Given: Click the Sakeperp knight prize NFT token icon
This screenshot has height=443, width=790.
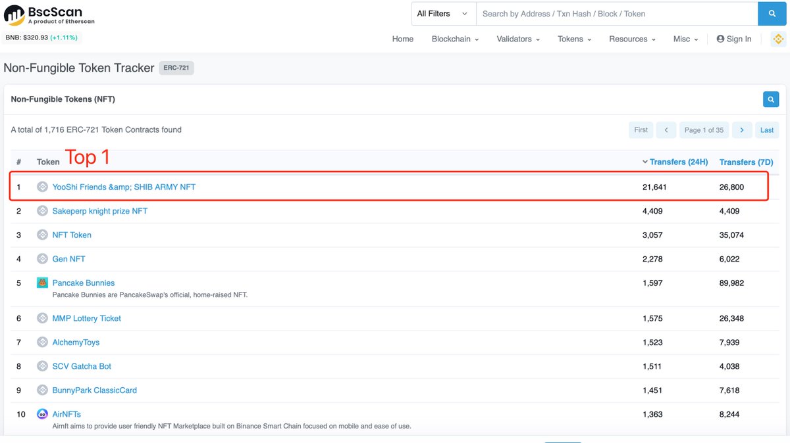Looking at the screenshot, I should pos(42,210).
